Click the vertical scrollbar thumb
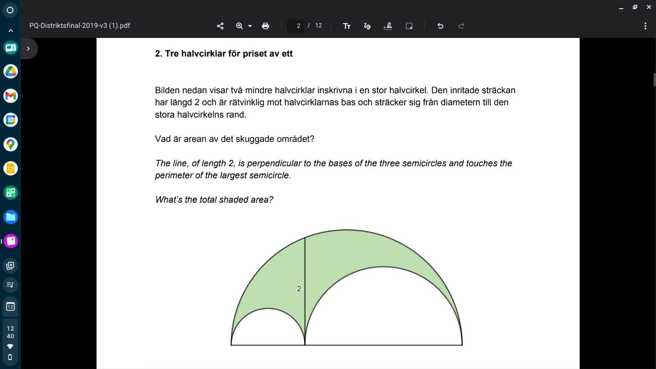Viewport: 656px width, 369px height. (653, 80)
